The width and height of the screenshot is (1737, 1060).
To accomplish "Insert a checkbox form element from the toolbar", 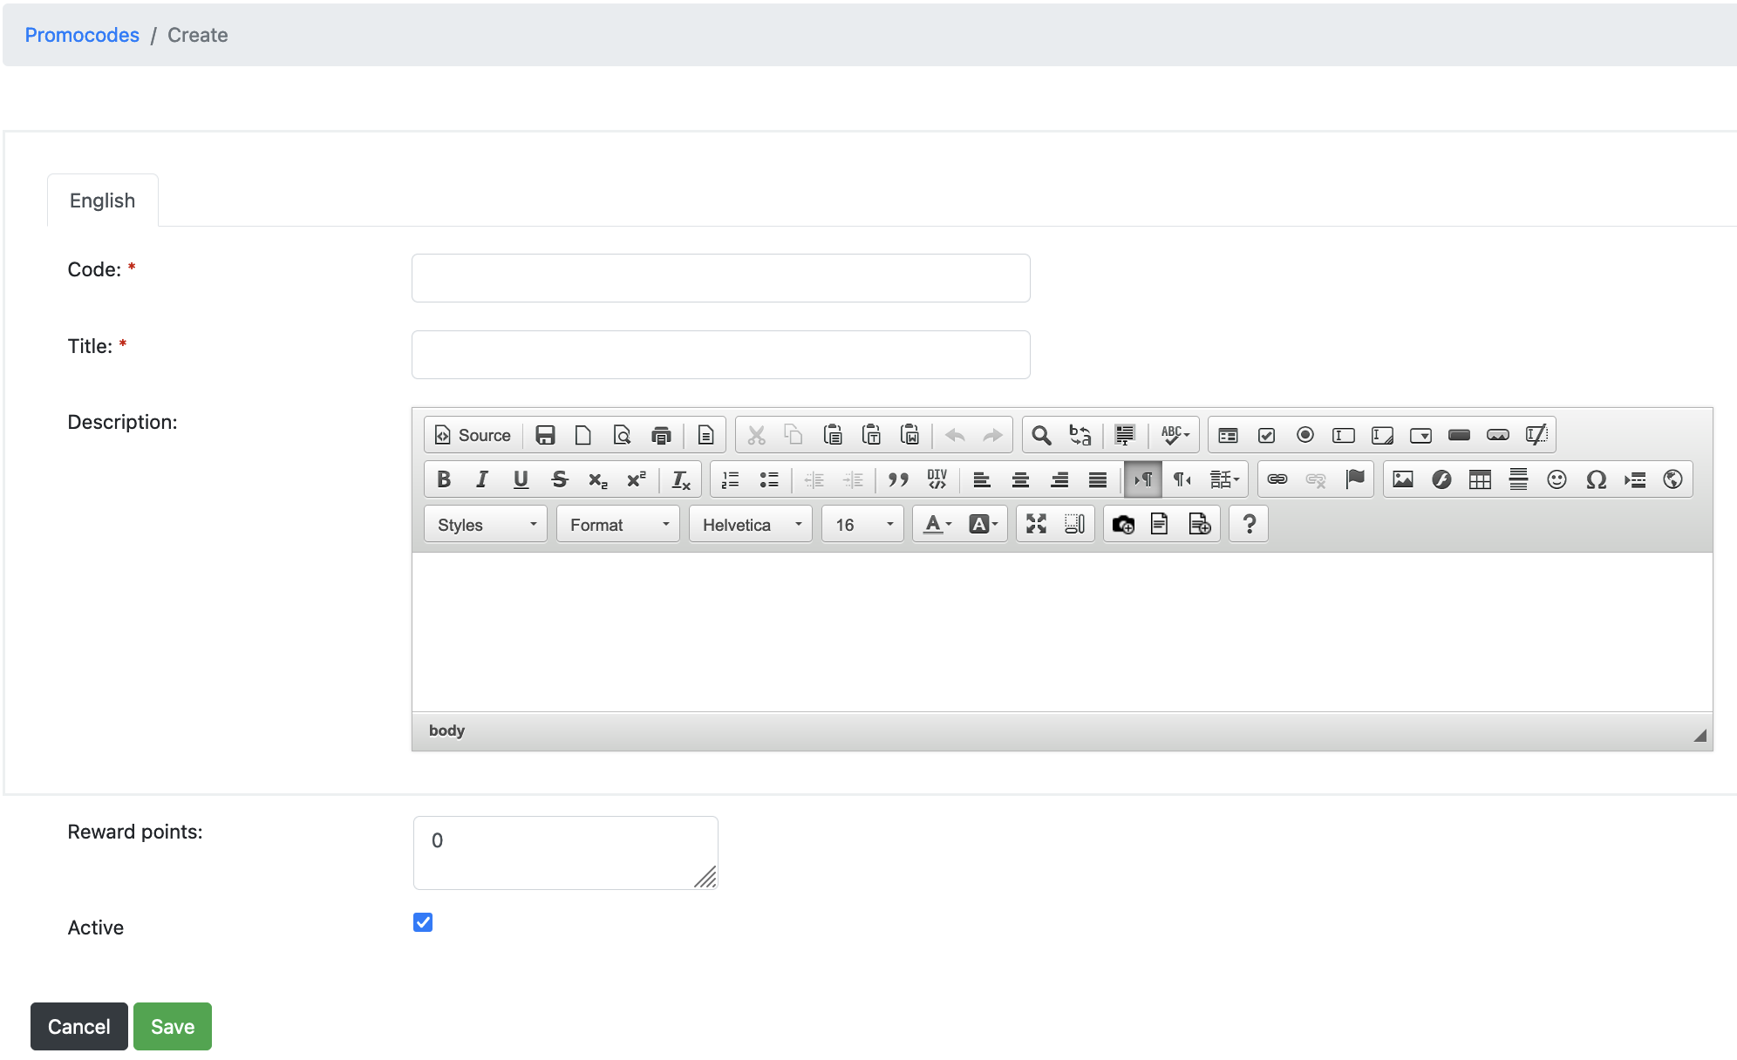I will [1266, 435].
